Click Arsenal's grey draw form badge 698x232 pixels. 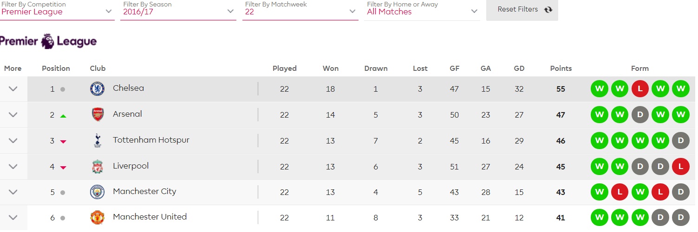(640, 114)
